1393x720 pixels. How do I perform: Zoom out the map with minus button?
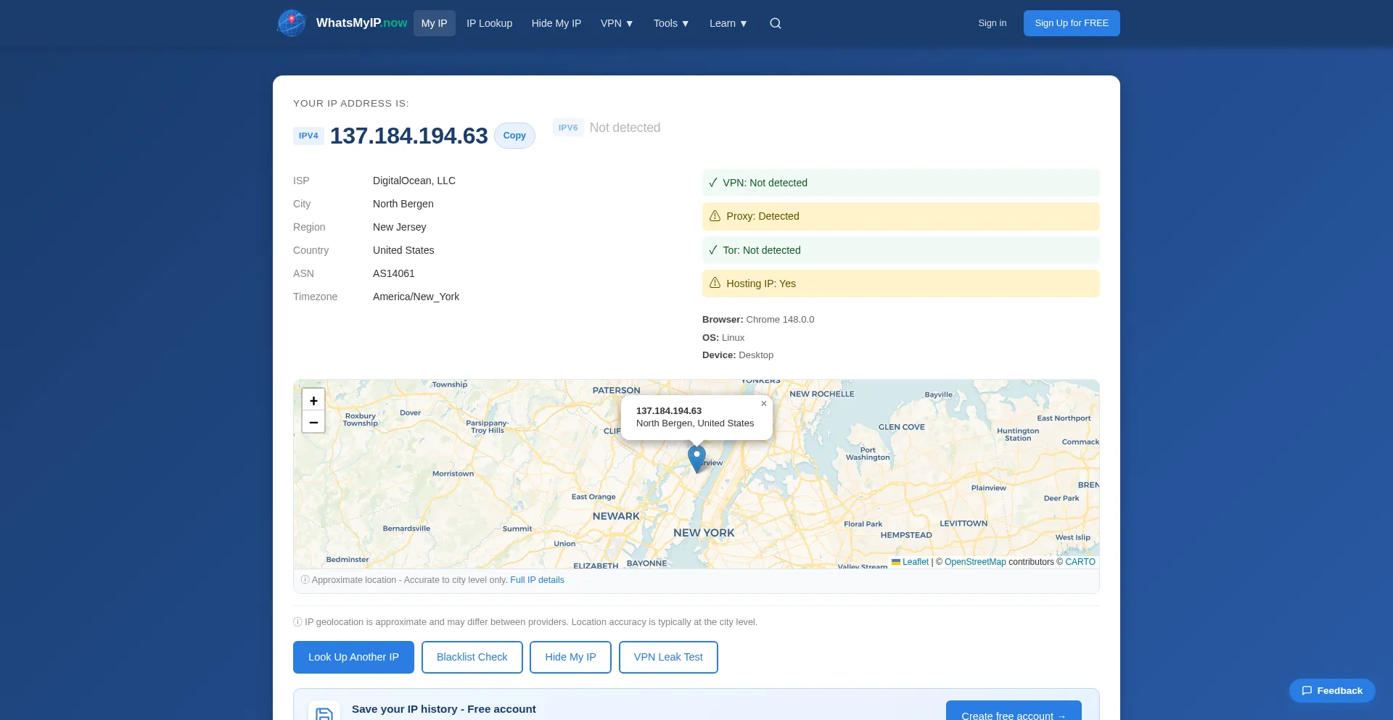point(313,422)
